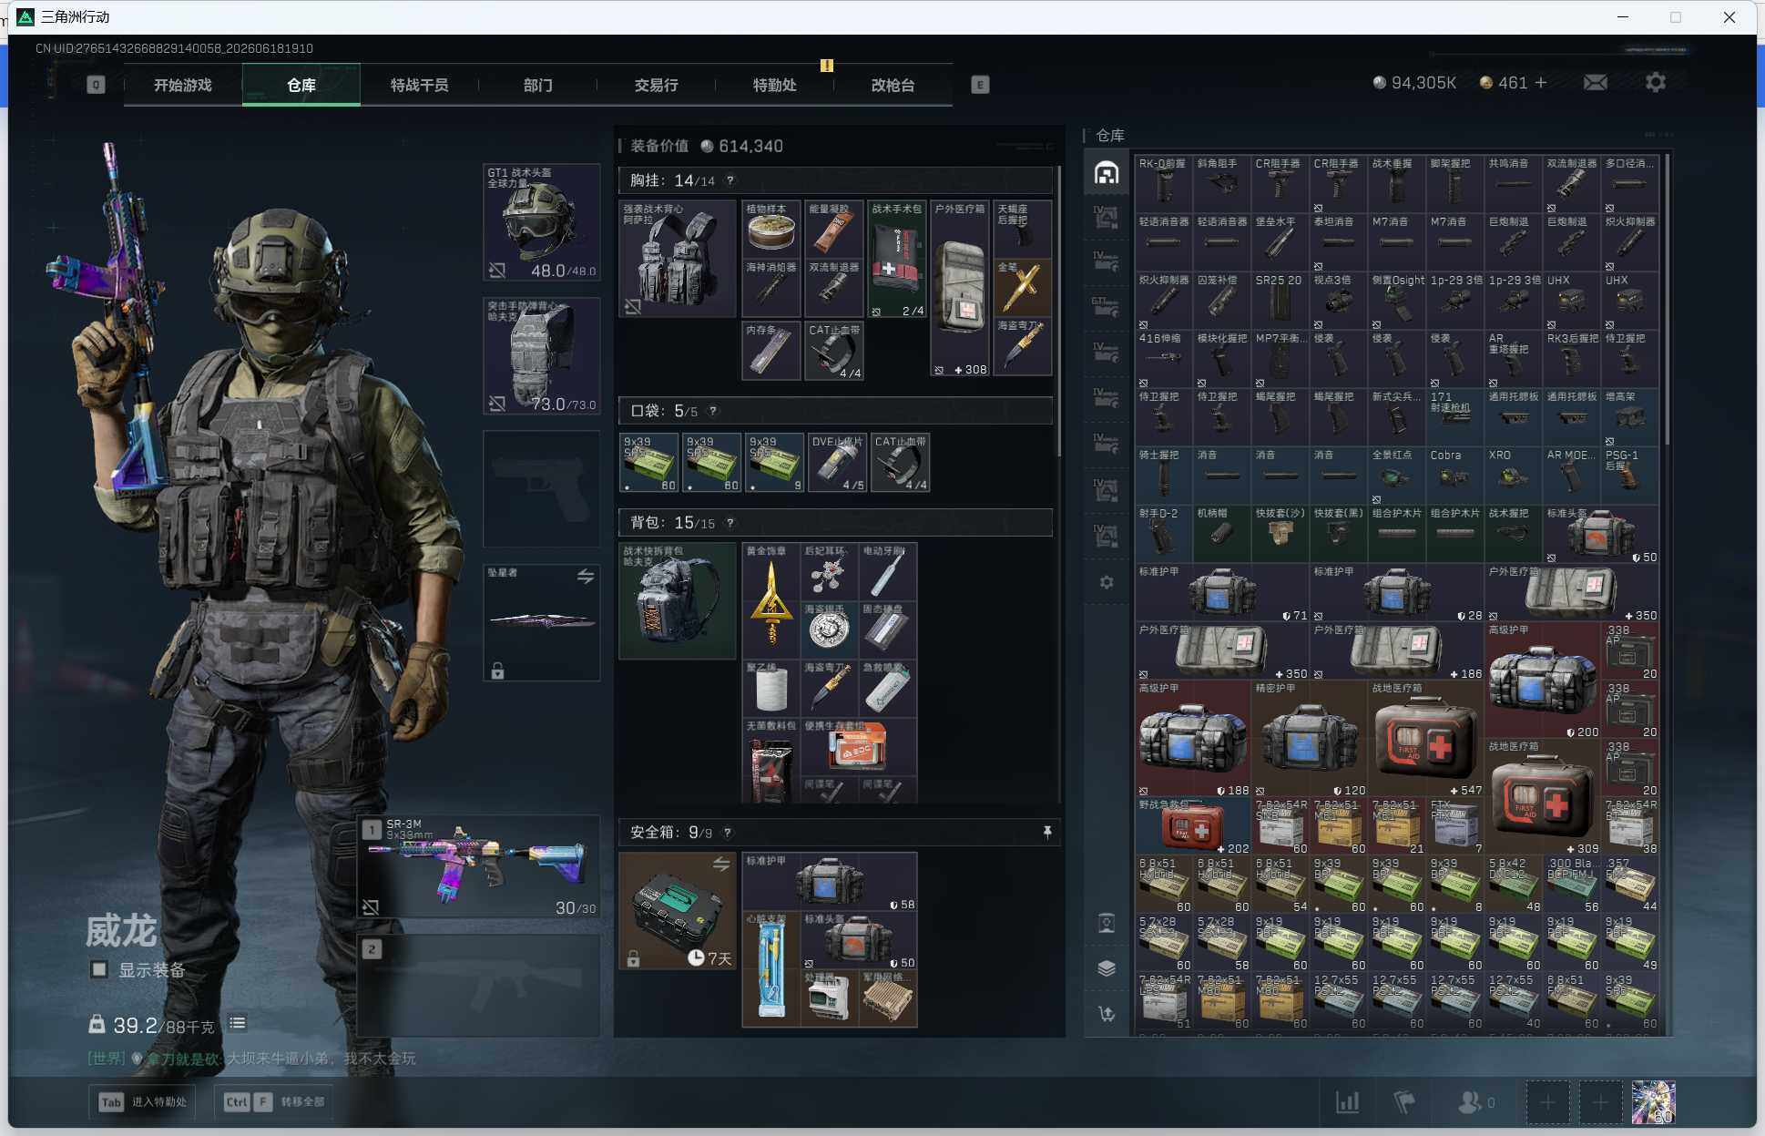Select the empty pistol slot
Image resolution: width=1765 pixels, height=1136 pixels.
[x=542, y=489]
